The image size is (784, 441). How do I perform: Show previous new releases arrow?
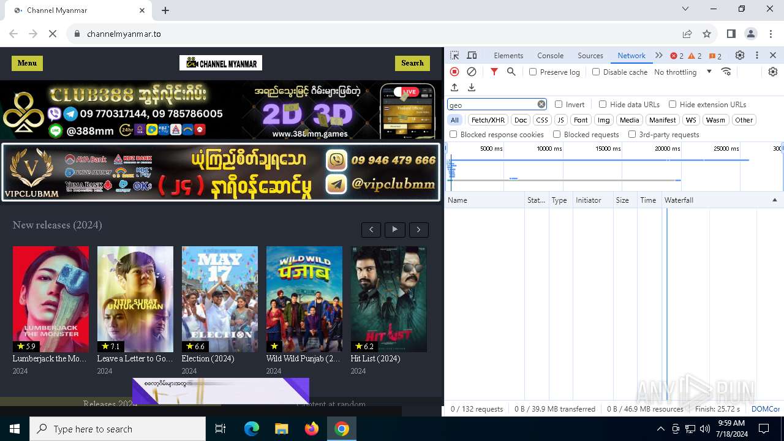(x=371, y=230)
